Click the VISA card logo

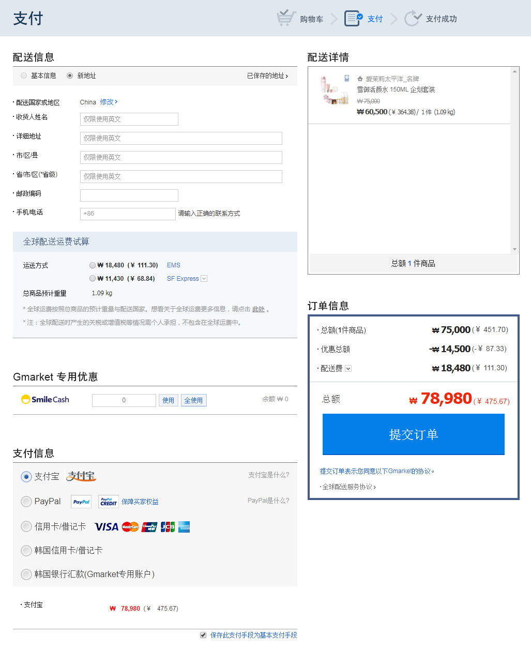(107, 527)
